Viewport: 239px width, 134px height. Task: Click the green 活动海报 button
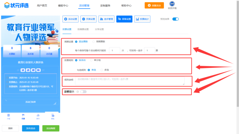click(x=51, y=128)
